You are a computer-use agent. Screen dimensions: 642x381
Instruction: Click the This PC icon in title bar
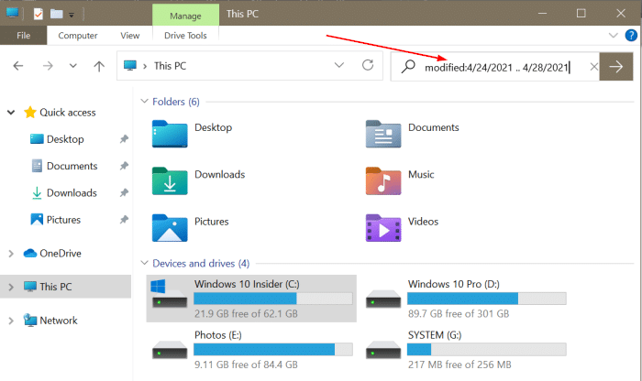point(12,13)
